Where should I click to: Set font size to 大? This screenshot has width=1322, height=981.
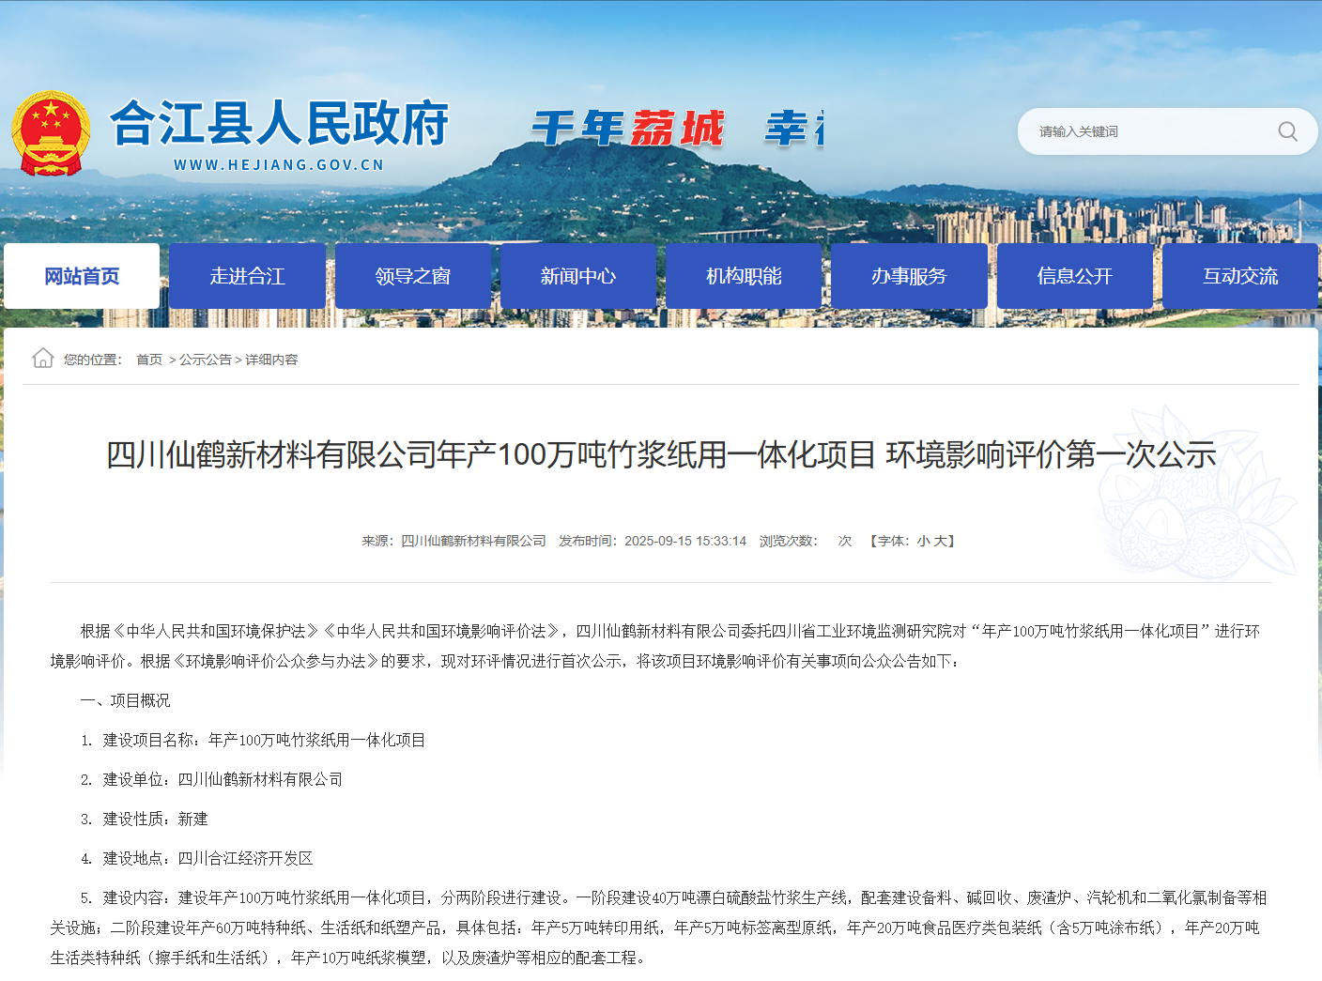940,541
